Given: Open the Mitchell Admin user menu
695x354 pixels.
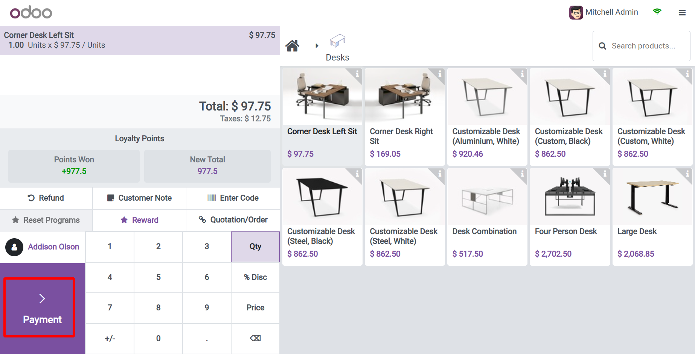Looking at the screenshot, I should click(x=604, y=12).
